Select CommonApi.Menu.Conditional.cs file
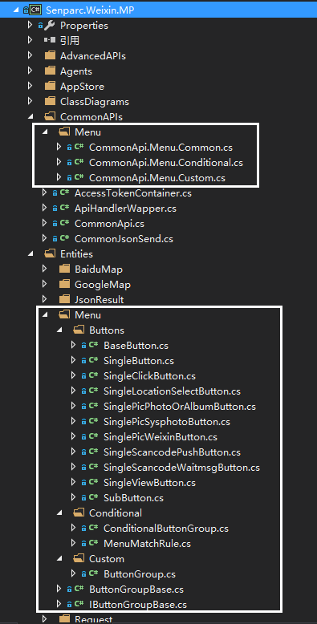Image resolution: width=317 pixels, height=624 pixels. pos(166,163)
